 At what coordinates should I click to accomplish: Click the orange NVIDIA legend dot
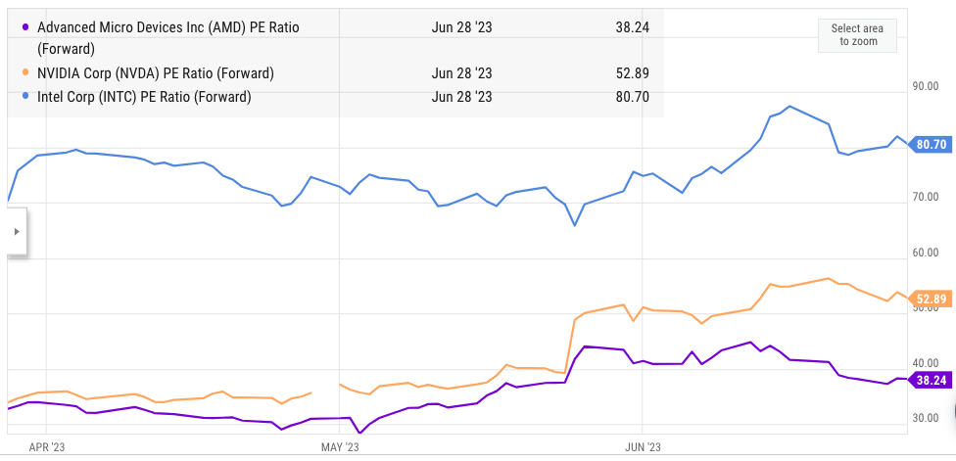(x=25, y=73)
